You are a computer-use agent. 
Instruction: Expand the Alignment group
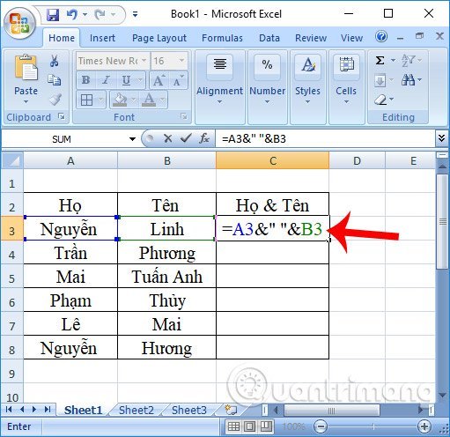pyautogui.click(x=219, y=87)
